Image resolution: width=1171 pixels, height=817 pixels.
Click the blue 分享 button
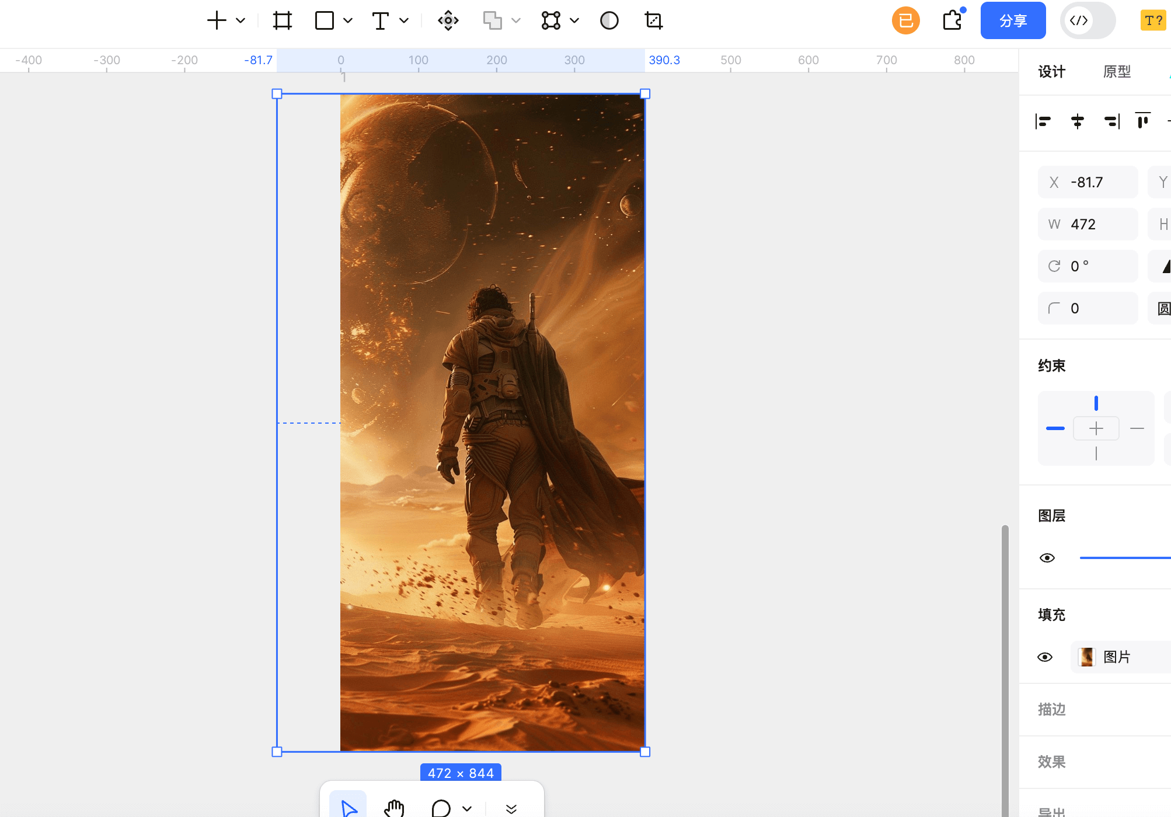point(1013,21)
